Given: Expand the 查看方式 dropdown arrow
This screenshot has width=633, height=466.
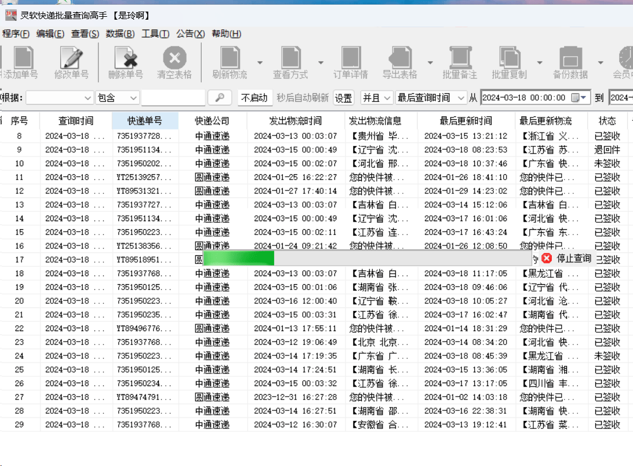Looking at the screenshot, I should (x=321, y=63).
